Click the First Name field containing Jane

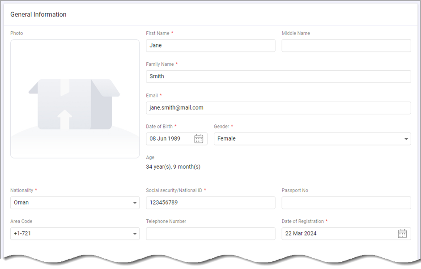[x=210, y=46]
